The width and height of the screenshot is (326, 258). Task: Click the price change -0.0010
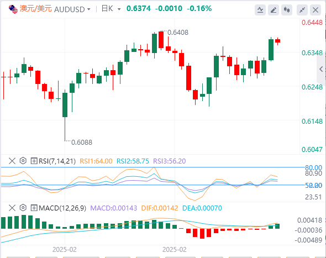tap(169, 8)
